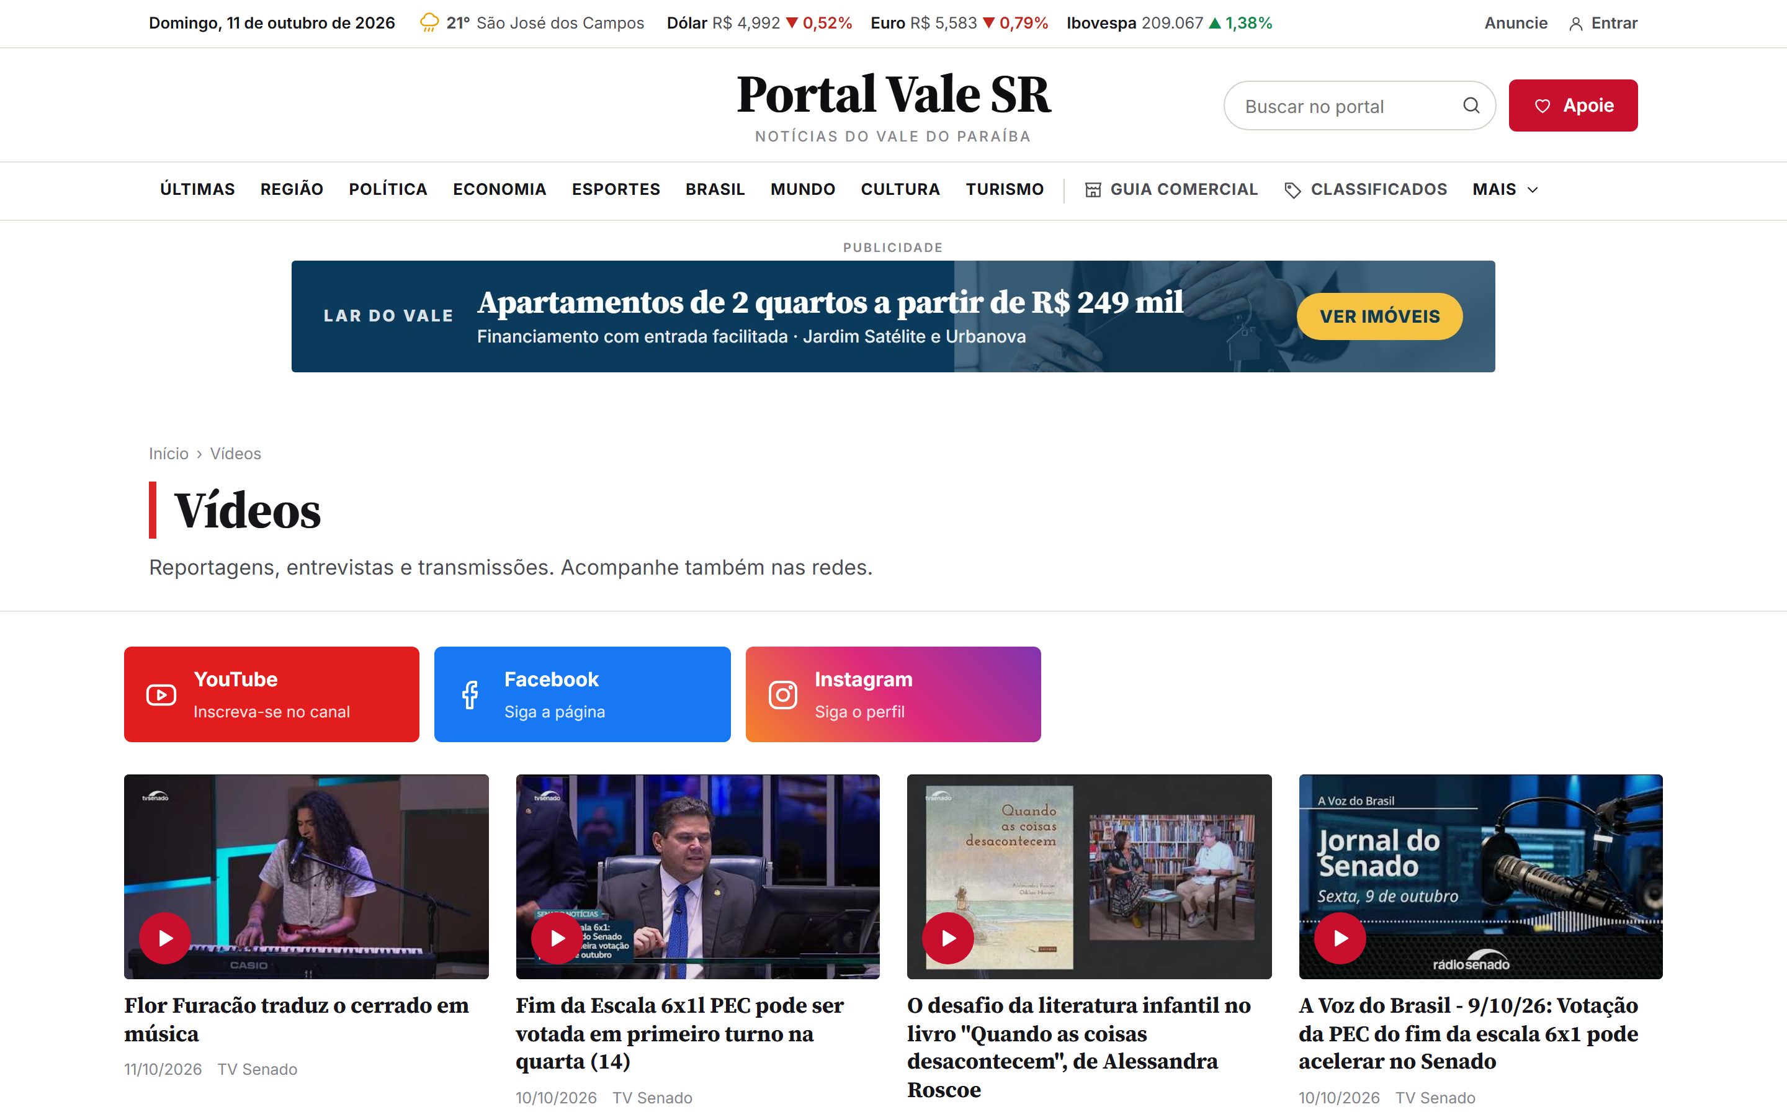Click the search magnifier icon
This screenshot has width=1787, height=1117.
[x=1471, y=105]
